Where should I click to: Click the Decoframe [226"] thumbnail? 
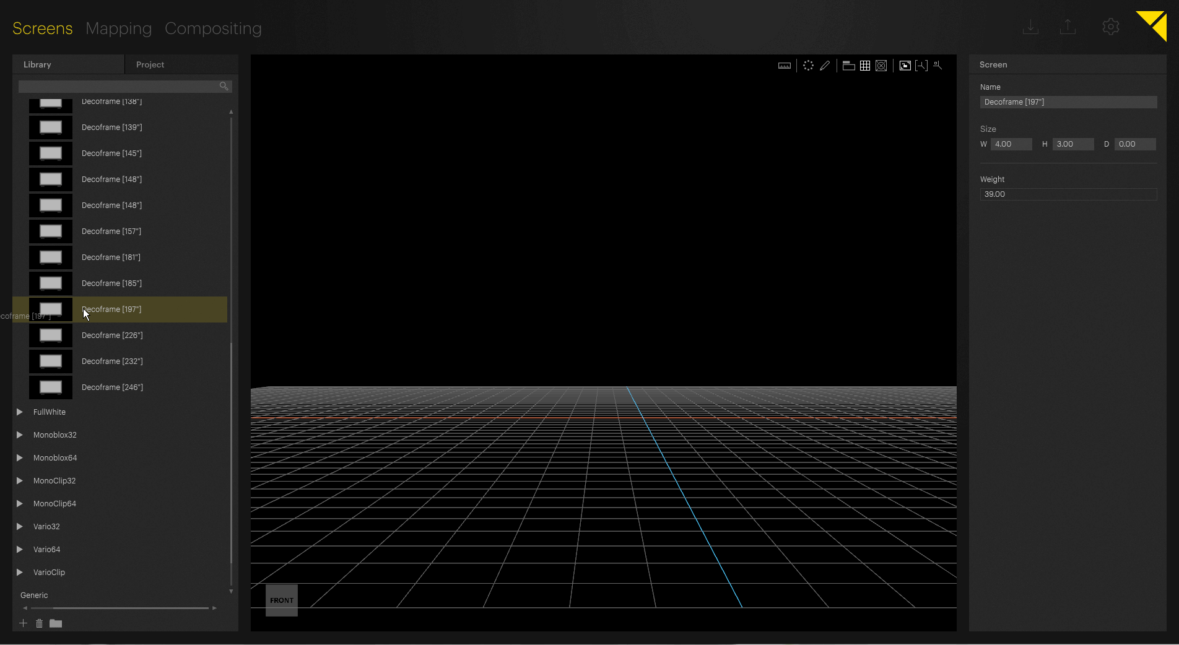click(51, 335)
